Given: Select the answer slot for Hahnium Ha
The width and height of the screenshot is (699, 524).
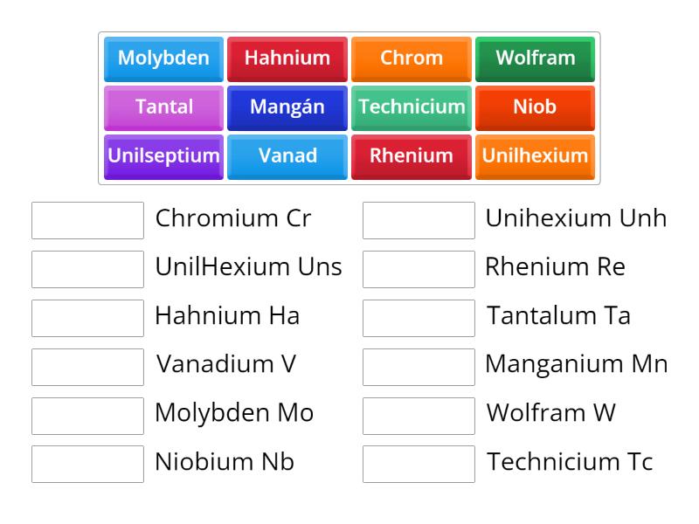Looking at the screenshot, I should (87, 318).
